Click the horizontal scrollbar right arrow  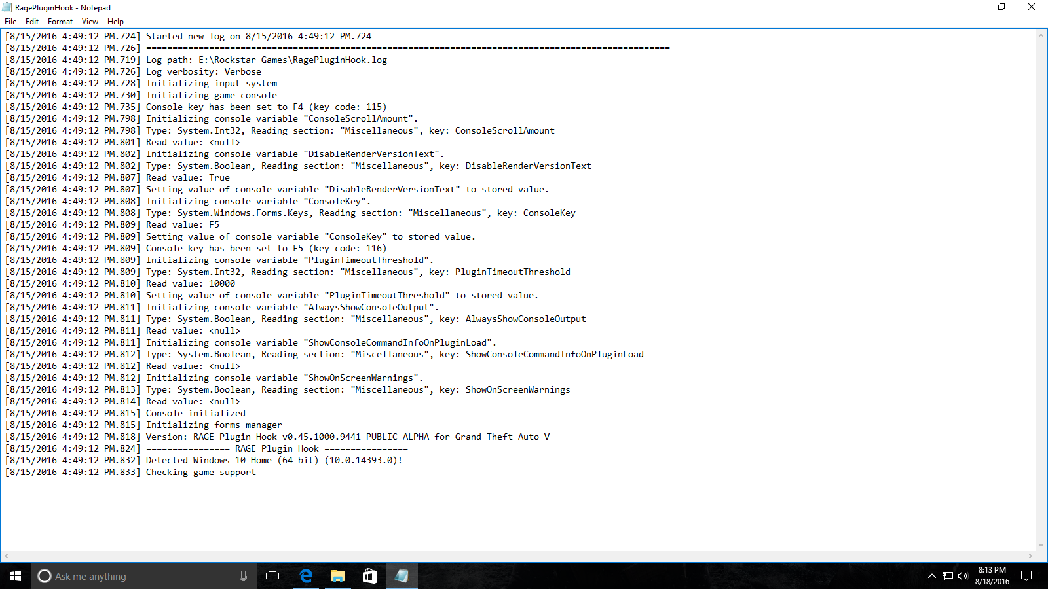[x=1030, y=556]
